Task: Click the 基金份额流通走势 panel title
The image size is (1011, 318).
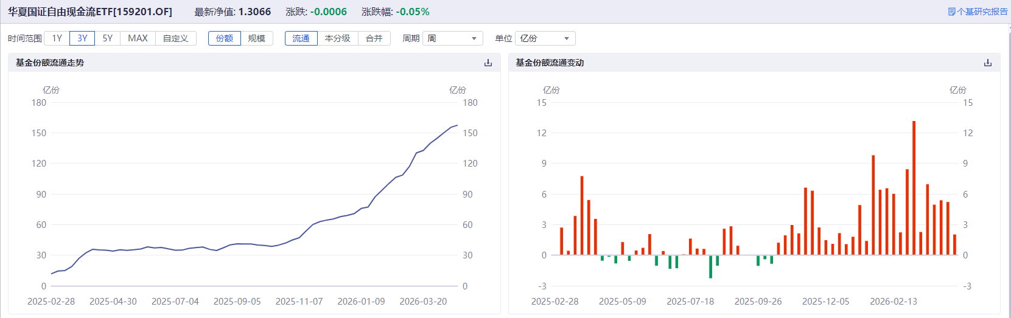Action: [x=50, y=63]
